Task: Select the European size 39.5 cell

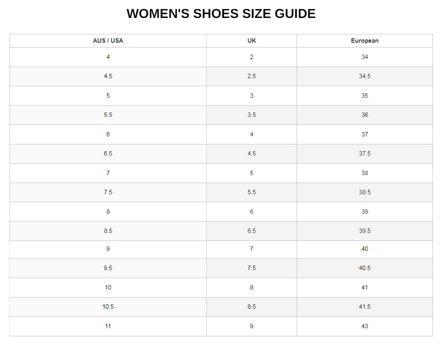Action: click(365, 231)
